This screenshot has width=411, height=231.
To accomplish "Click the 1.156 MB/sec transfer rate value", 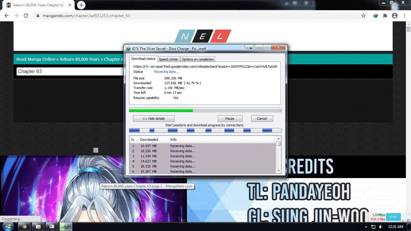I will coord(175,88).
